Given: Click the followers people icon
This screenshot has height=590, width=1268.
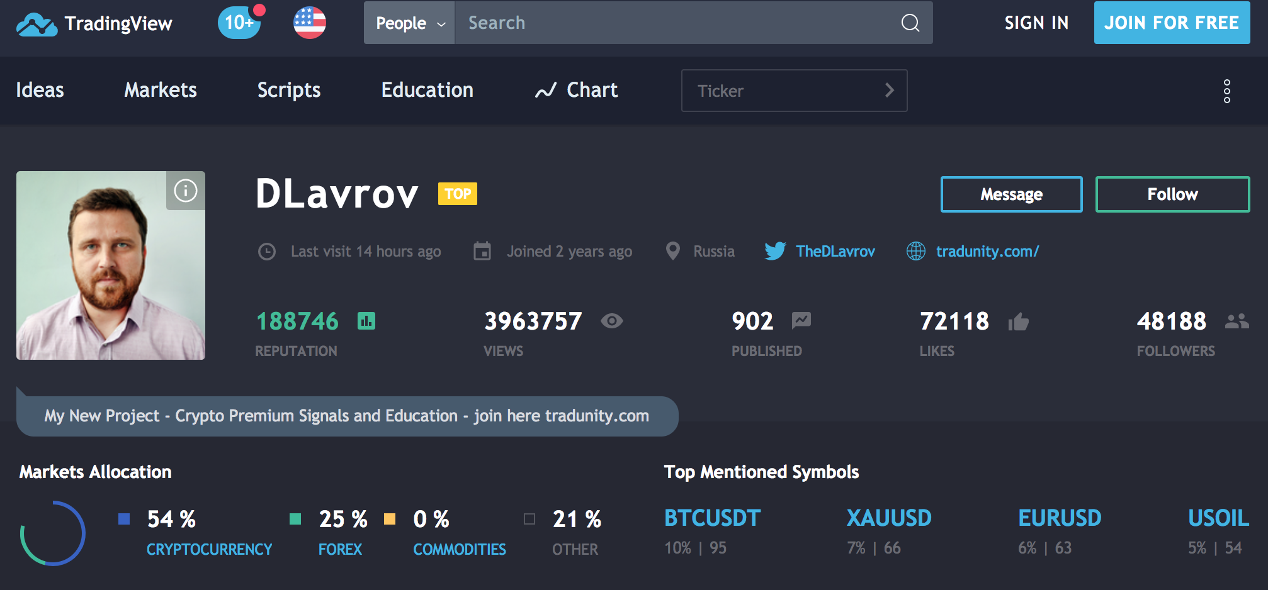Looking at the screenshot, I should (1237, 321).
